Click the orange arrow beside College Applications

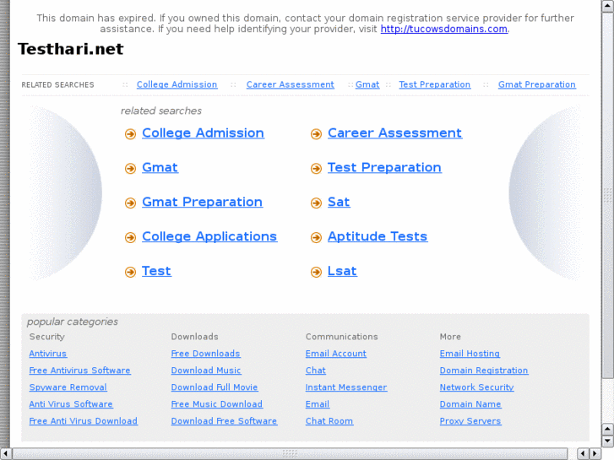pos(130,238)
